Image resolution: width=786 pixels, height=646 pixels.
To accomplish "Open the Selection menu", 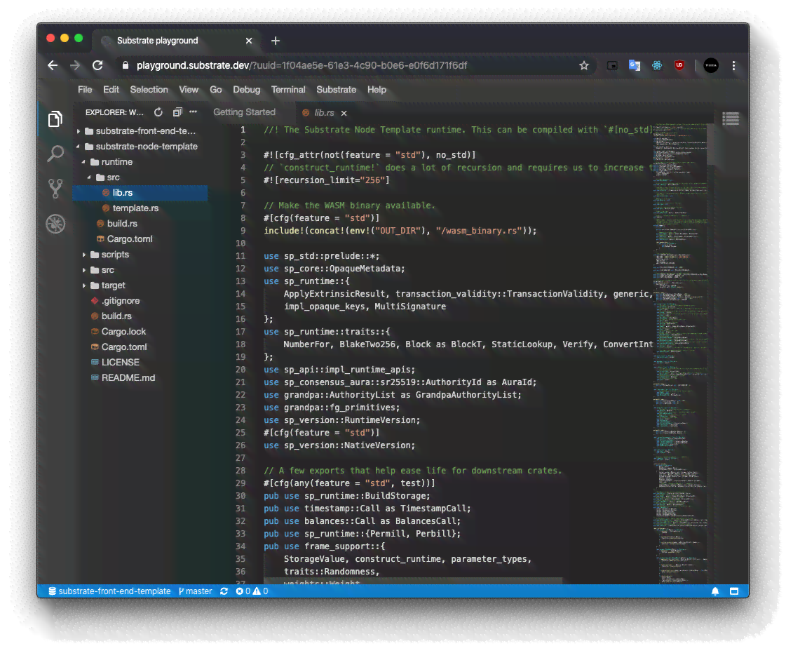I will 149,90.
